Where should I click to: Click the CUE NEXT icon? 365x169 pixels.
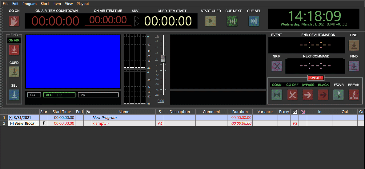(232, 21)
